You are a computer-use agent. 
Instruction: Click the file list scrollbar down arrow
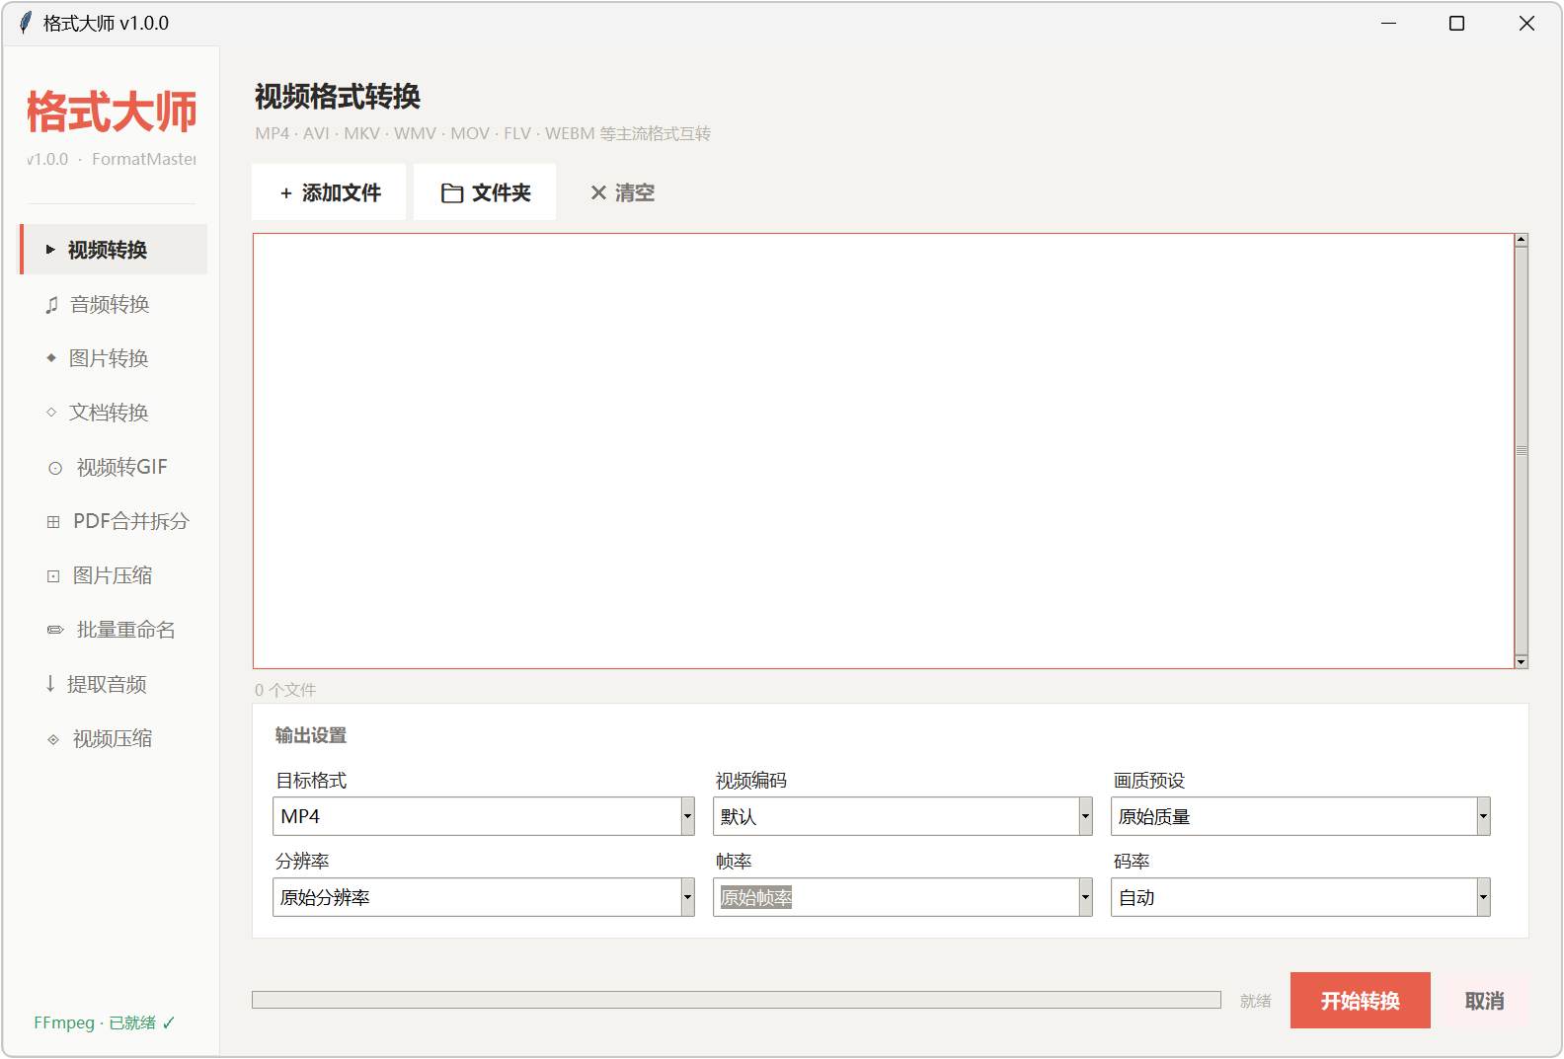1522,662
